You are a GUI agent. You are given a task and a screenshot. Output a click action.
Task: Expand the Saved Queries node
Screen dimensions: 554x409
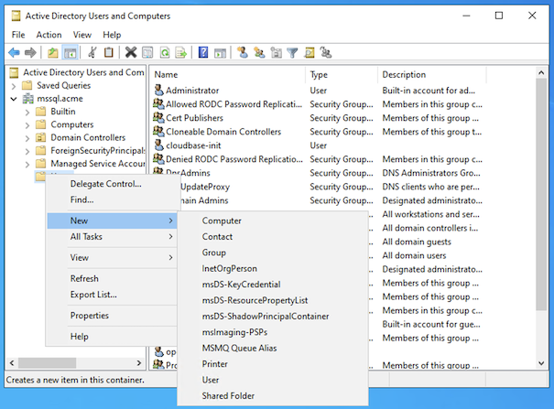click(14, 86)
